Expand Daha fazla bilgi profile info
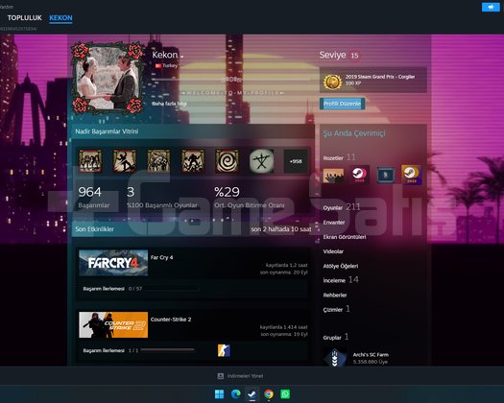This screenshot has height=403, width=504. (169, 104)
